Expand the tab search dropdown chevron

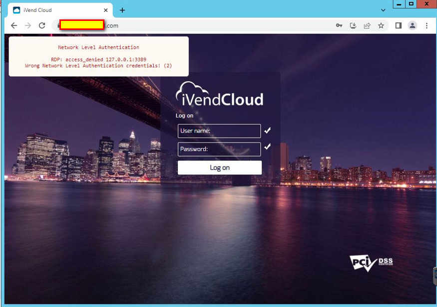[383, 10]
